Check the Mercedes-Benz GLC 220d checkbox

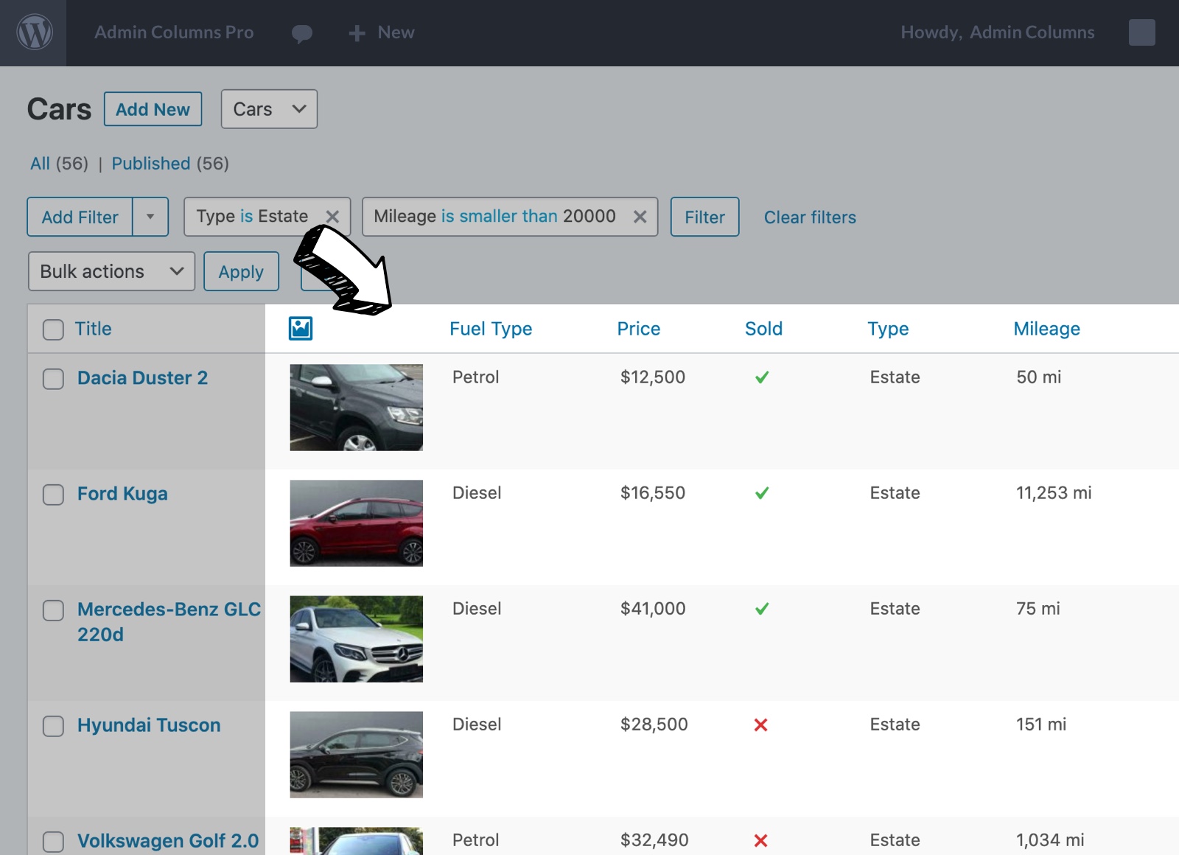point(52,610)
